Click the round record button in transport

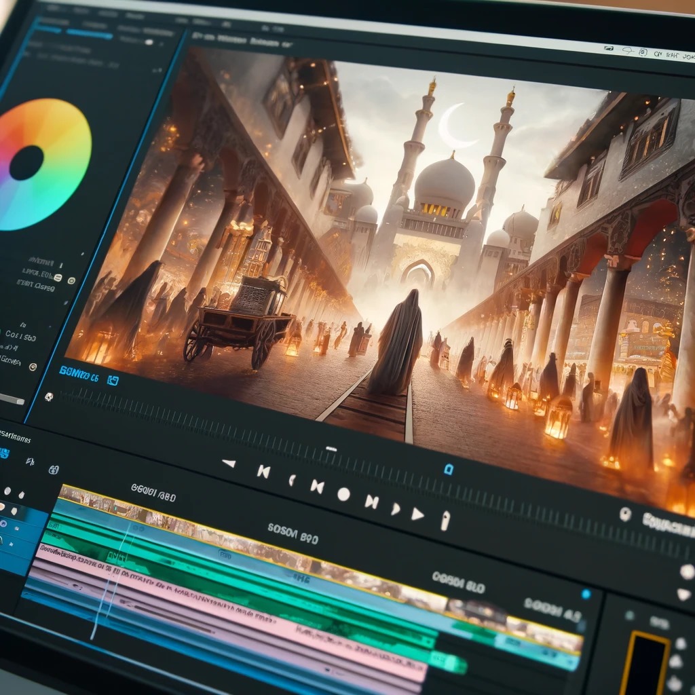click(343, 494)
